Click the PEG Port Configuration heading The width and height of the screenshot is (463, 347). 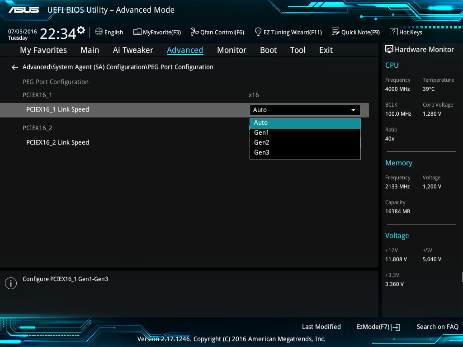point(56,82)
